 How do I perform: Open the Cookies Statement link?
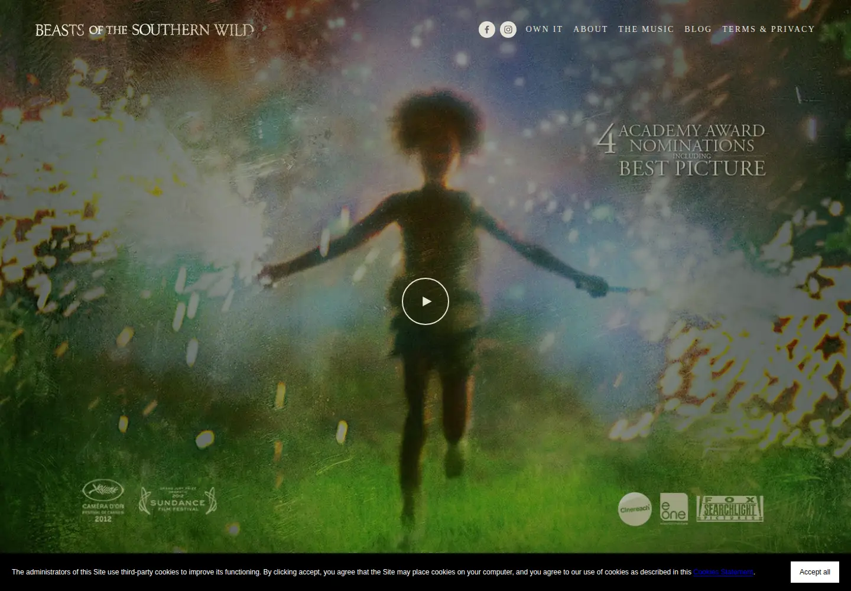coord(723,572)
